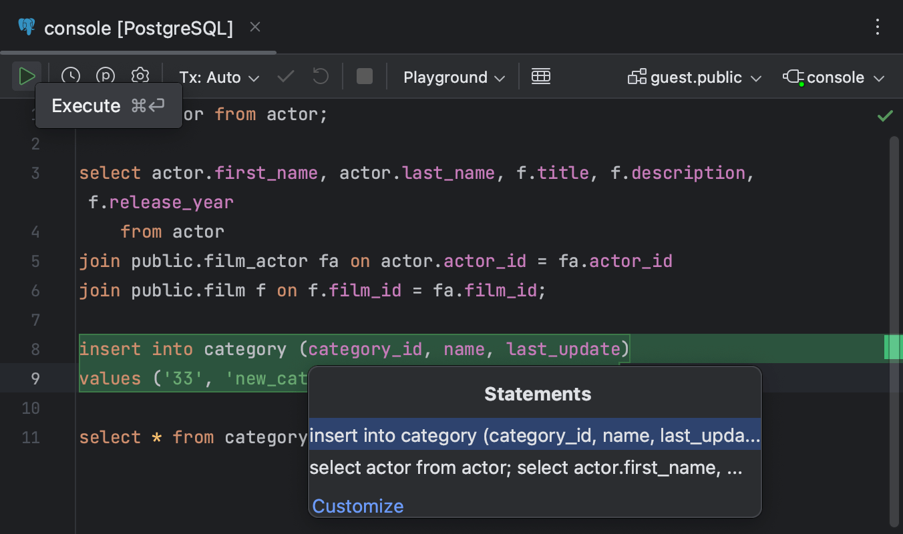Open the console settings gear
Image resolution: width=903 pixels, height=534 pixels.
click(x=140, y=76)
